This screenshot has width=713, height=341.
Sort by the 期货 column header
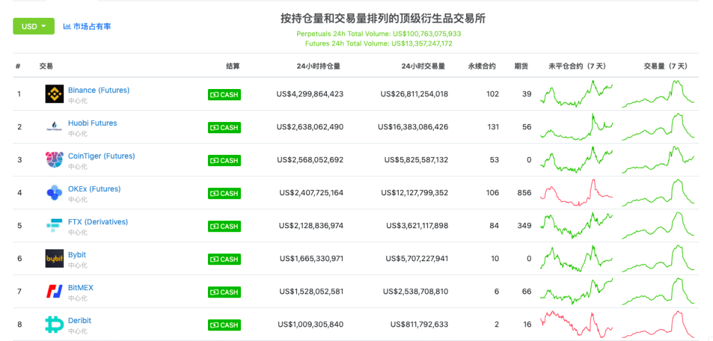coord(521,66)
